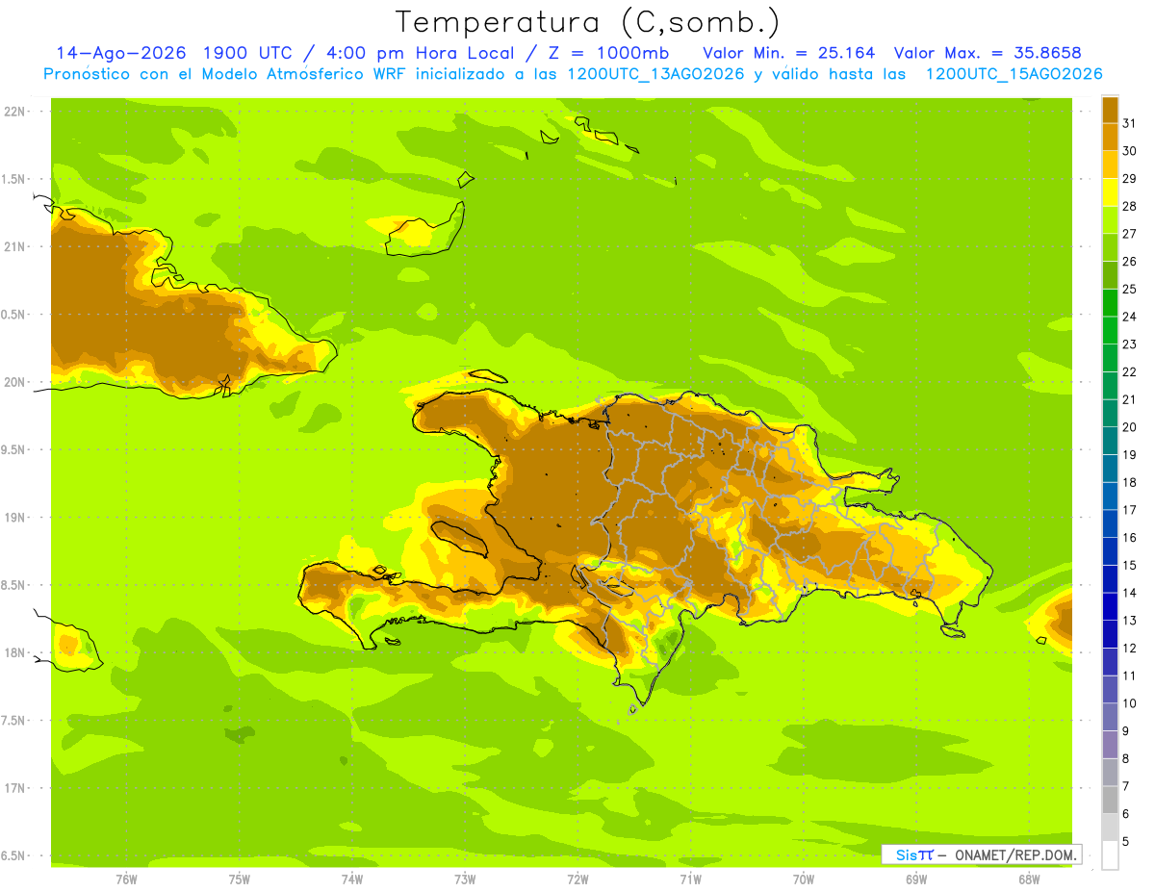Click the 73W longitude axis label
Image resolution: width=1155 pixels, height=892 pixels.
pos(465,879)
